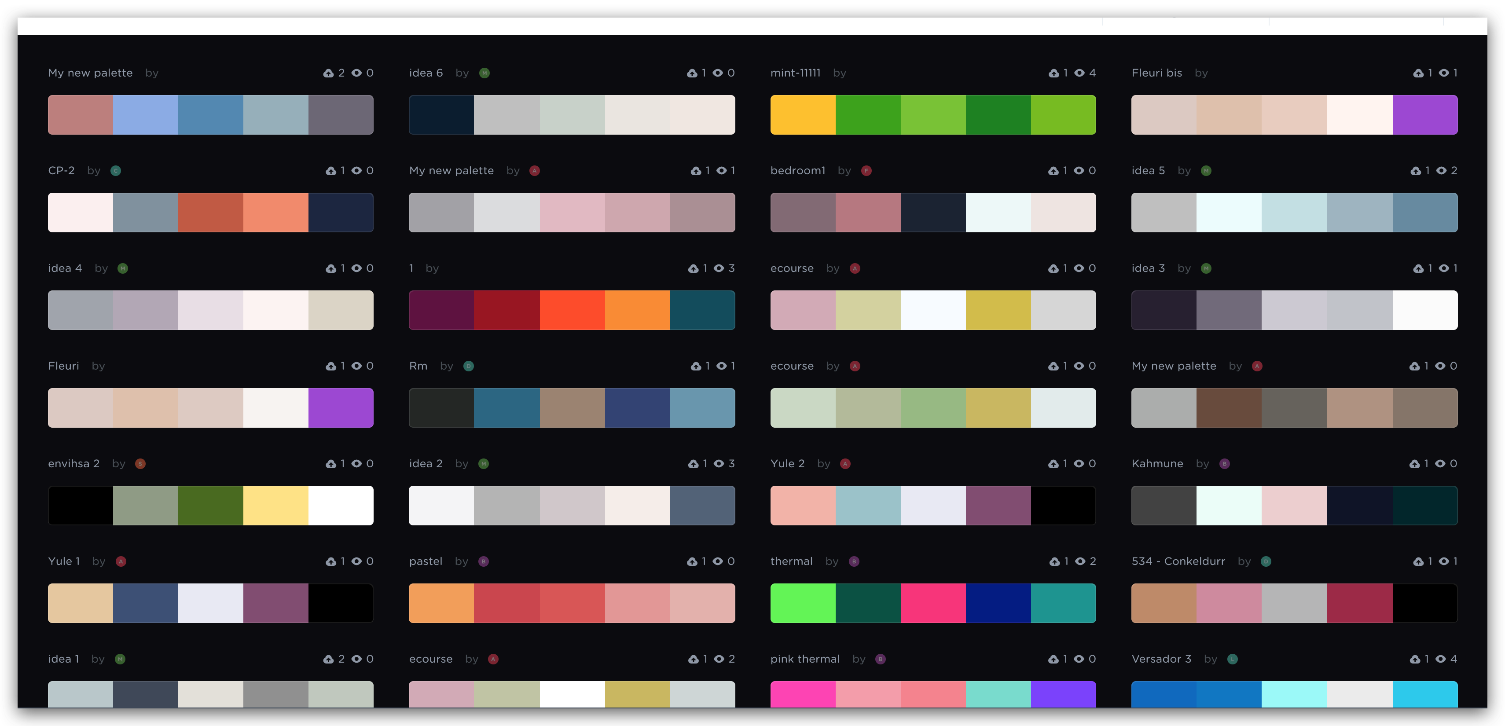Click the eye views icon on Rm palette
Image resolution: width=1505 pixels, height=726 pixels.
point(722,366)
